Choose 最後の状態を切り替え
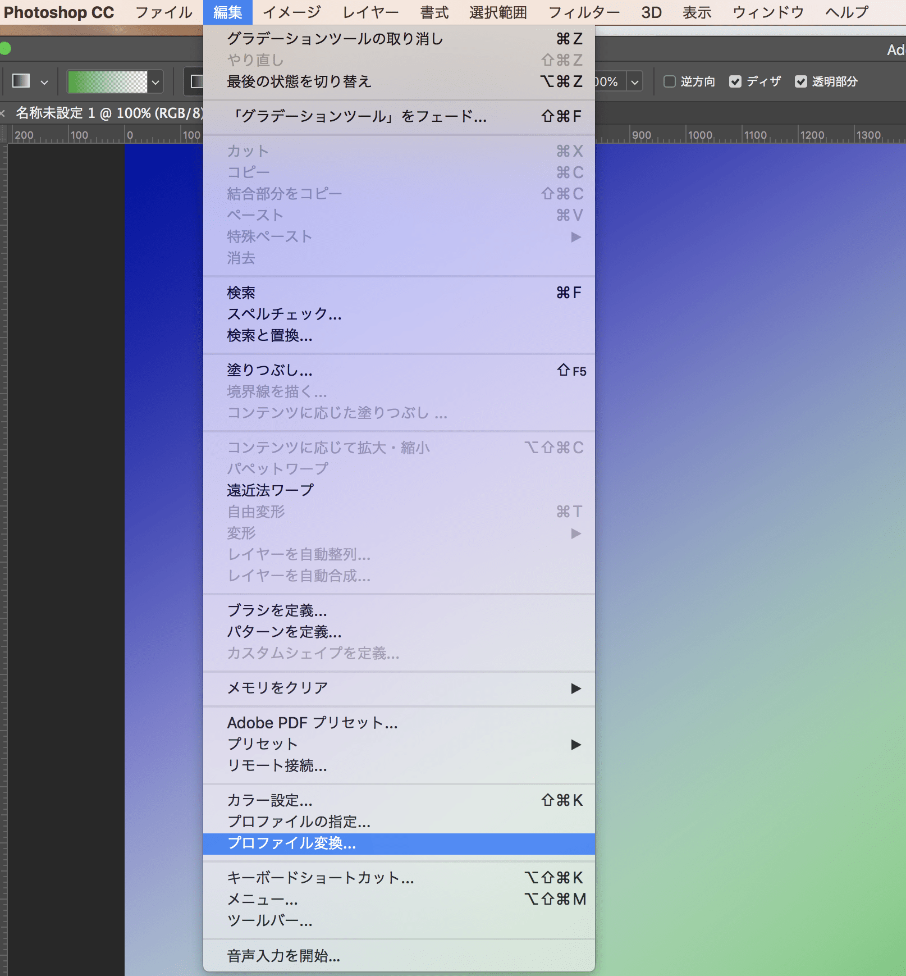This screenshot has width=906, height=976. point(399,81)
